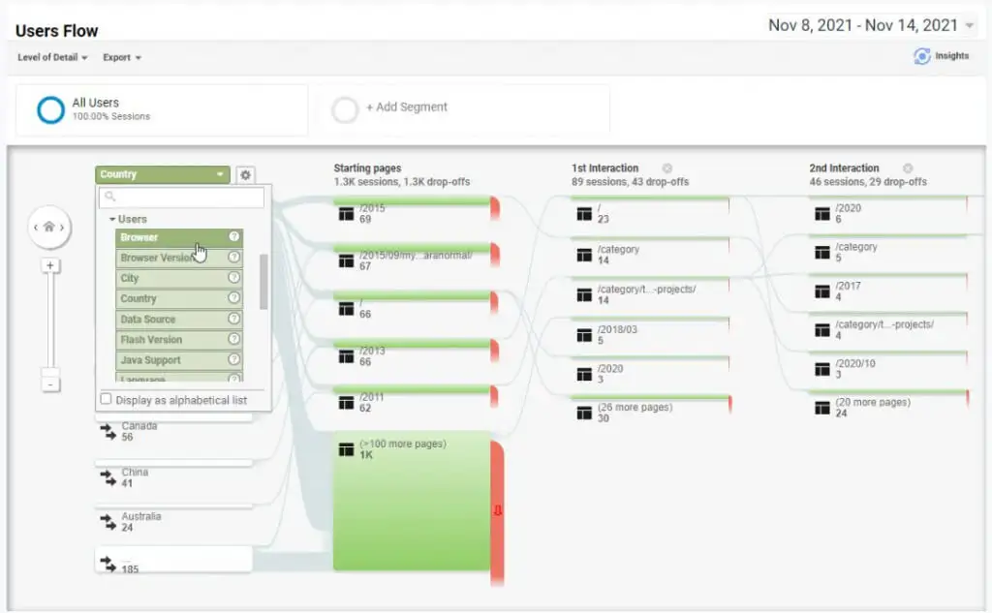
Task: Click help icon beside Browser
Action: click(x=234, y=236)
